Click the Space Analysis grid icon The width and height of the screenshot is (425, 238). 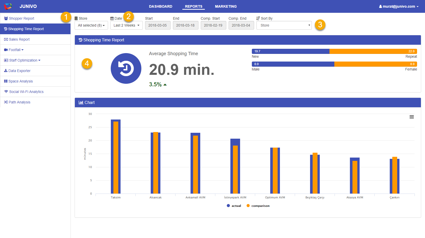click(6, 81)
